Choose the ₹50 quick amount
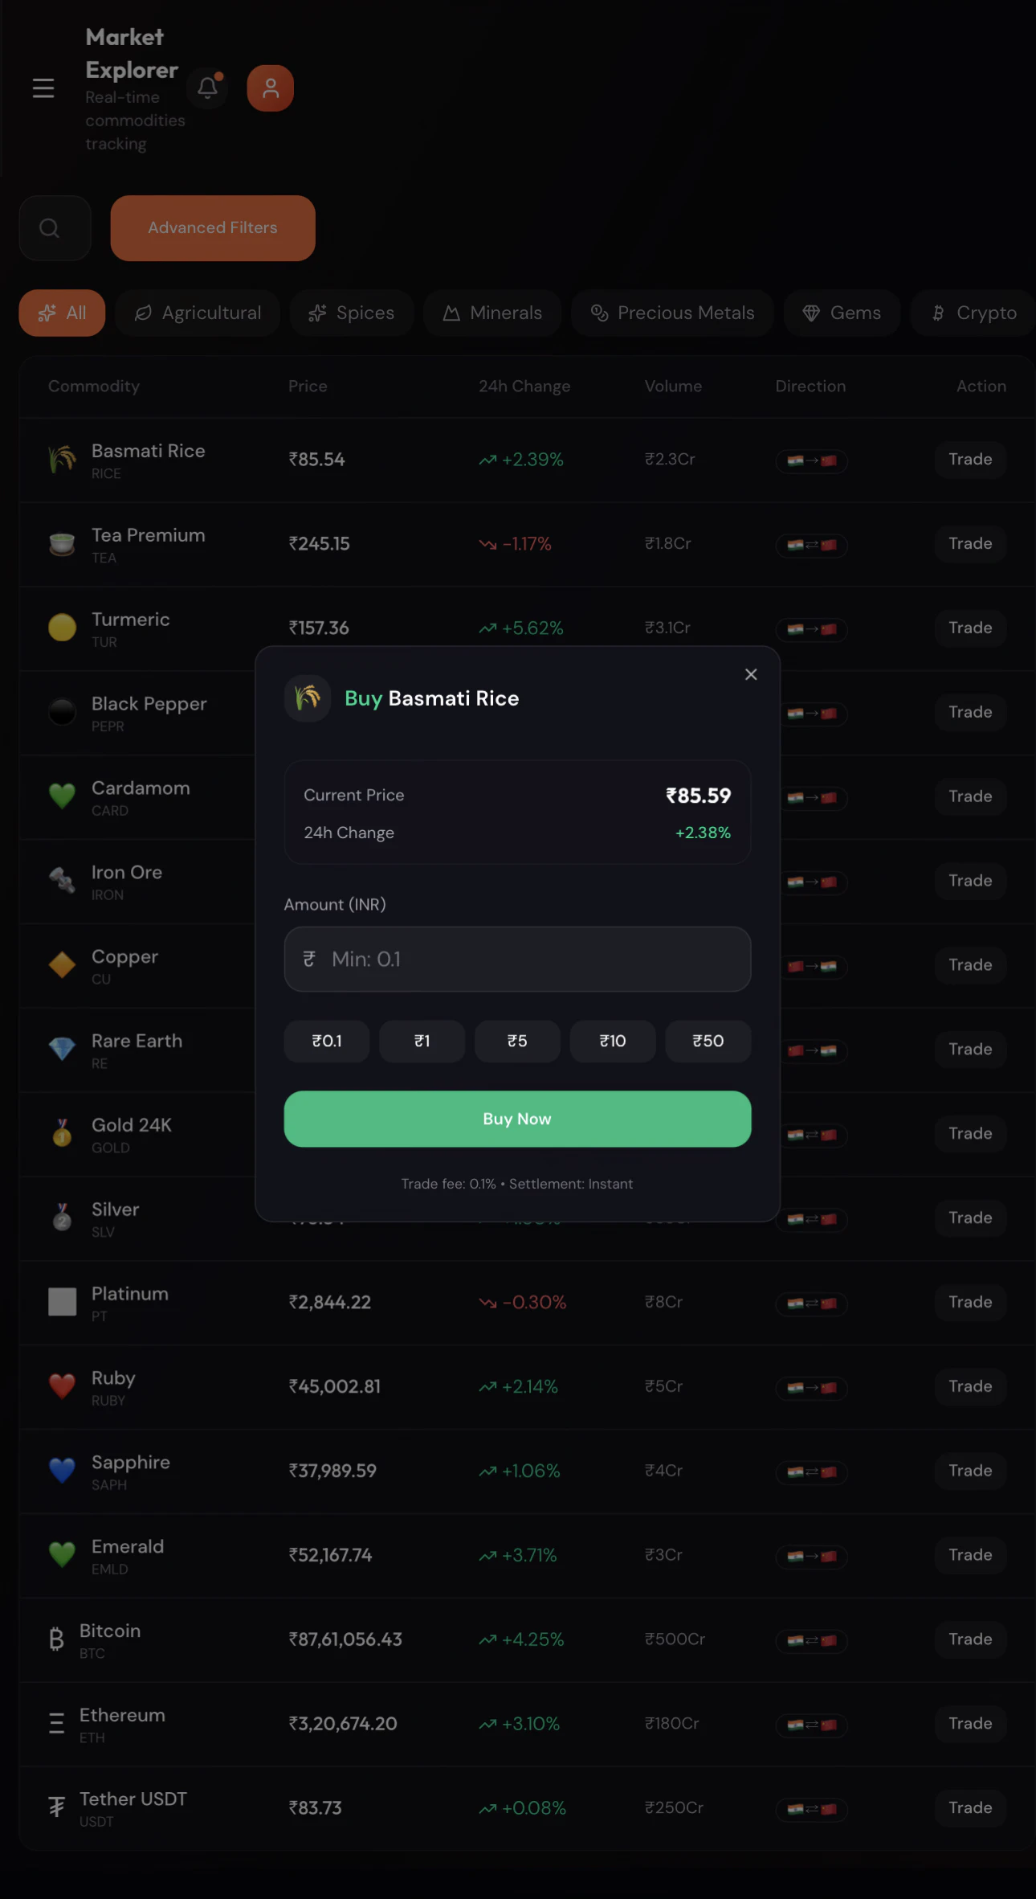 tap(708, 1042)
